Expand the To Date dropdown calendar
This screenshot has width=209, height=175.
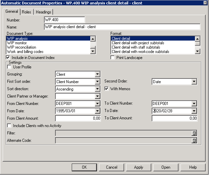coord(194,111)
